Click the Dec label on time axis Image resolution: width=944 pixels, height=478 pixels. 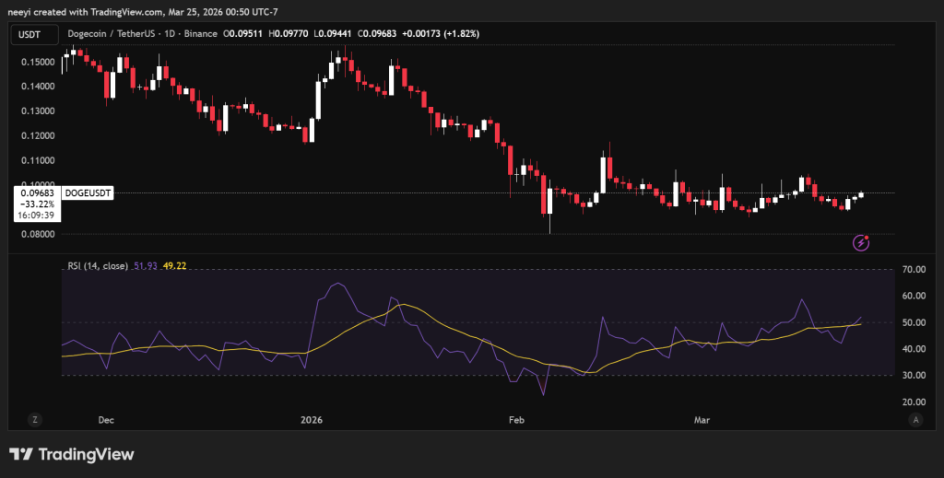tap(105, 419)
